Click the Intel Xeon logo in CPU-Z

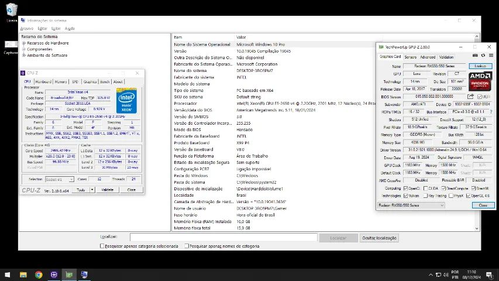[x=126, y=100]
